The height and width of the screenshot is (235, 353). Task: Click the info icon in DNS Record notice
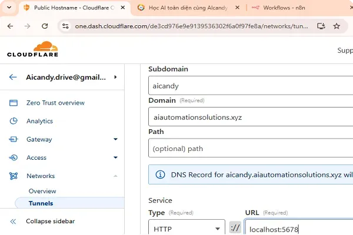point(160,174)
